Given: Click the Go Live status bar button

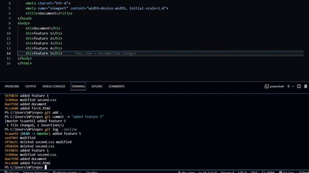Looking at the screenshot, I should pos(286,172).
